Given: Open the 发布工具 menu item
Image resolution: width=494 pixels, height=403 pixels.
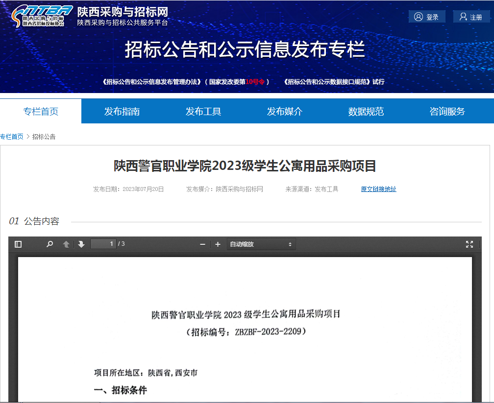Looking at the screenshot, I should click(203, 111).
